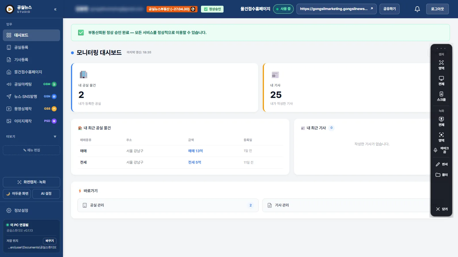Open 화면캡처·녹화 button
Viewport: 458px width, 257px height.
[x=31, y=182]
